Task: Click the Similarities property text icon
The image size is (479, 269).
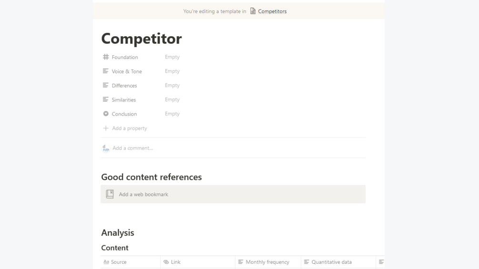Action: click(x=106, y=100)
